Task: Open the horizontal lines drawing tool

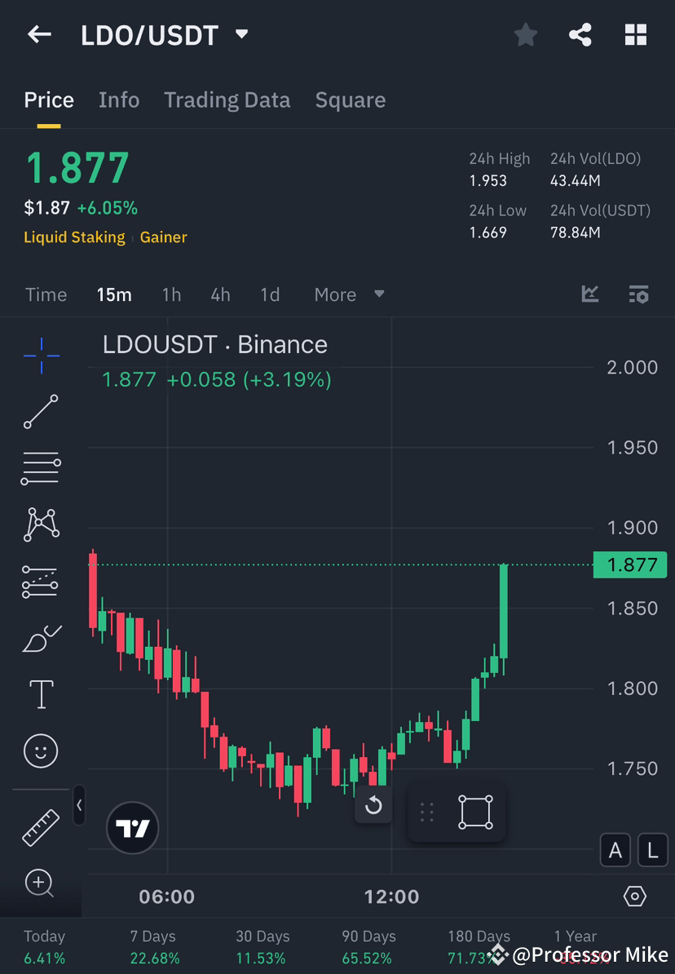Action: (41, 468)
